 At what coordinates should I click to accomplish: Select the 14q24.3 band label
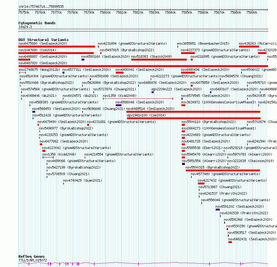click(25, 27)
